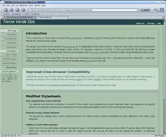The height and width of the screenshot is (137, 166).
Task: Click the Opera link in Cross-browser section
Action: pos(79,79)
